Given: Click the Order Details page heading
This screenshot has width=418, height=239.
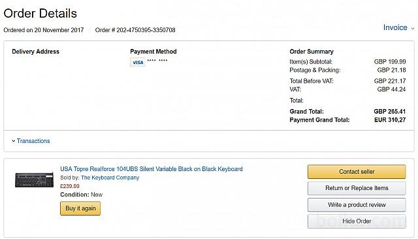Looking at the screenshot, I should click(40, 13).
